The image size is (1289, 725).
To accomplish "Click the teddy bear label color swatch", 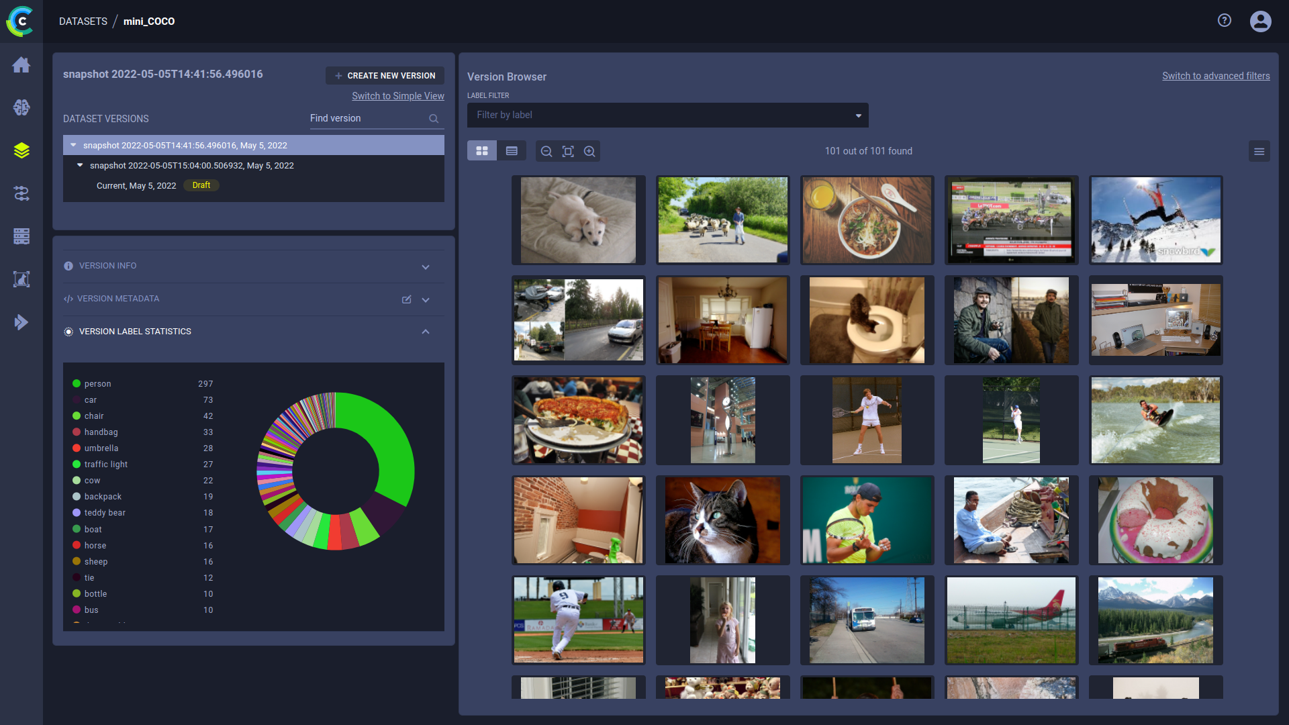I will pos(77,513).
